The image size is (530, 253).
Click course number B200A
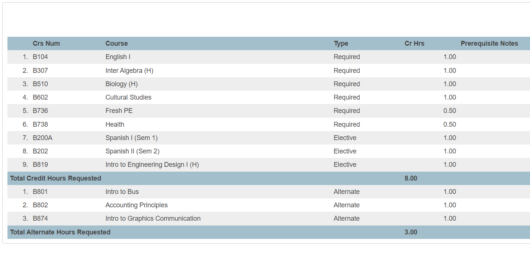[42, 138]
